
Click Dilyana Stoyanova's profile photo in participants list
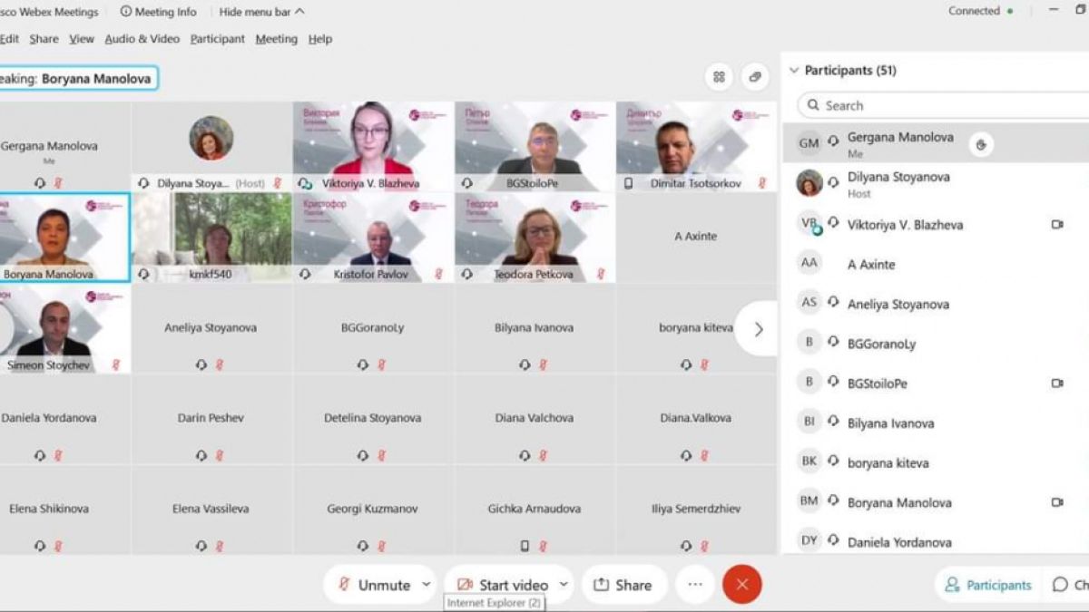pos(809,183)
